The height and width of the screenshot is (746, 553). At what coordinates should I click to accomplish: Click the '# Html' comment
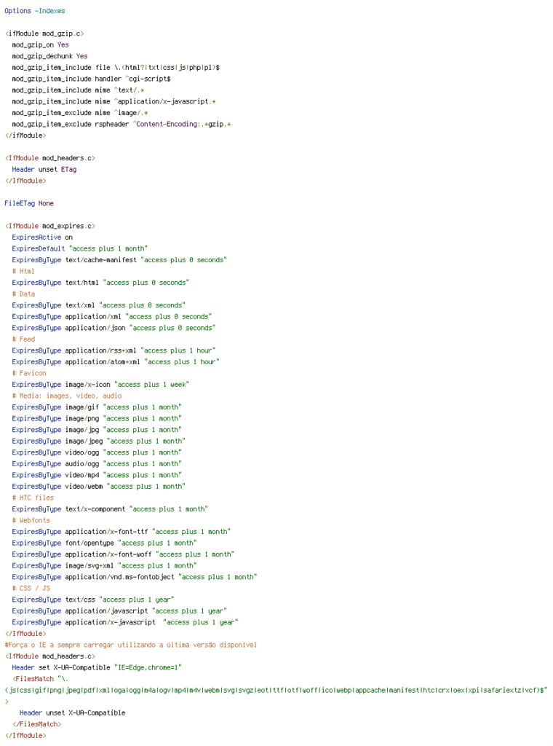(23, 271)
